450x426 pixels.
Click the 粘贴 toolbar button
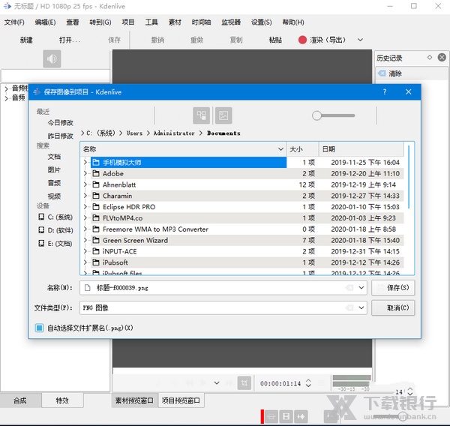click(275, 40)
